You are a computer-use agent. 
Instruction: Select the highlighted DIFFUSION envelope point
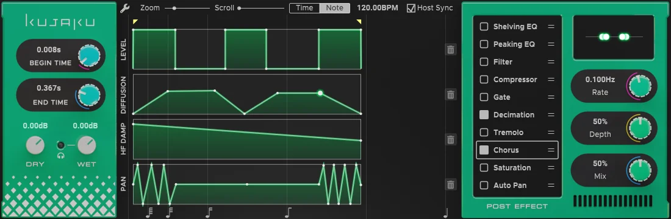pyautogui.click(x=320, y=92)
